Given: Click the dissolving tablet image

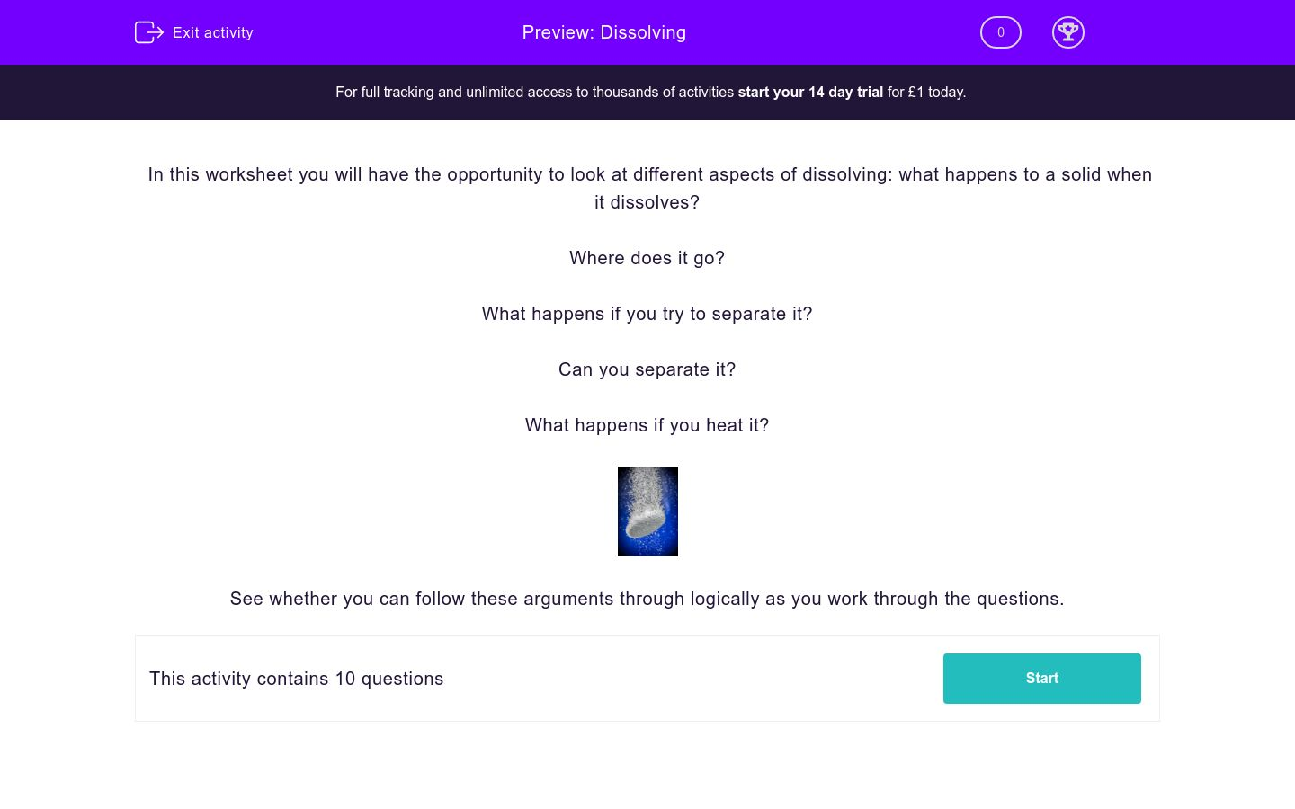Looking at the screenshot, I should pyautogui.click(x=647, y=511).
